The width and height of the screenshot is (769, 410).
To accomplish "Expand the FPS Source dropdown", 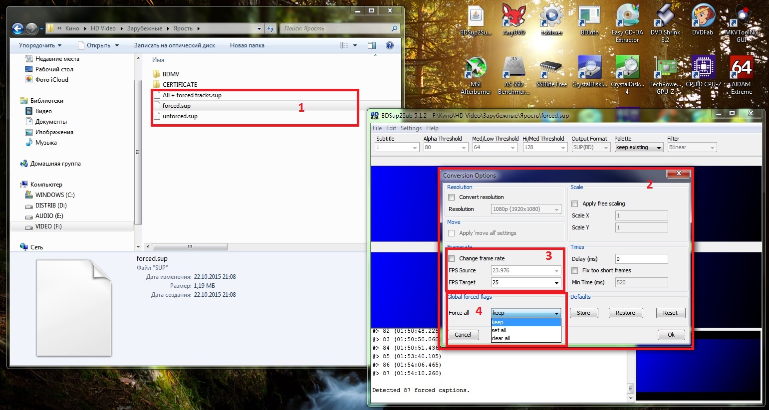I will click(x=526, y=270).
